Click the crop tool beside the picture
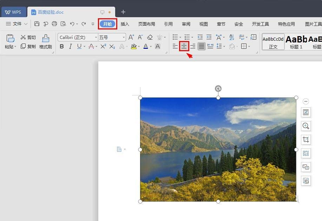 (306, 140)
